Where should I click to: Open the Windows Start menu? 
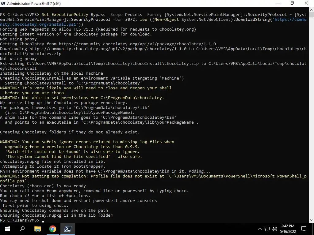(x=7, y=229)
